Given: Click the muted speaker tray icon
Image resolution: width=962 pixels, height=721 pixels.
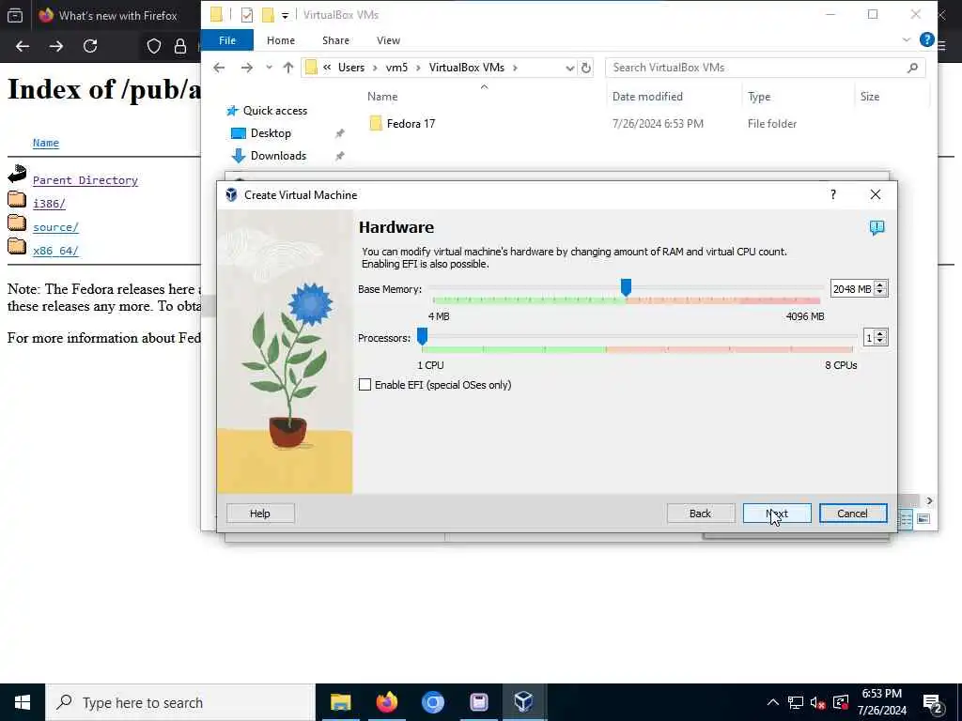Looking at the screenshot, I should (817, 702).
